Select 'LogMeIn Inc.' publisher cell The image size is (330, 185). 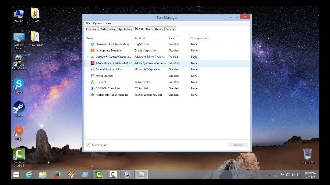(142, 44)
